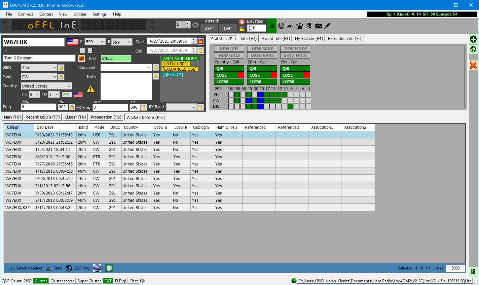Switch to the Recent QSO's (F7) tab
Screen dimensions: 479x285
click(x=43, y=117)
